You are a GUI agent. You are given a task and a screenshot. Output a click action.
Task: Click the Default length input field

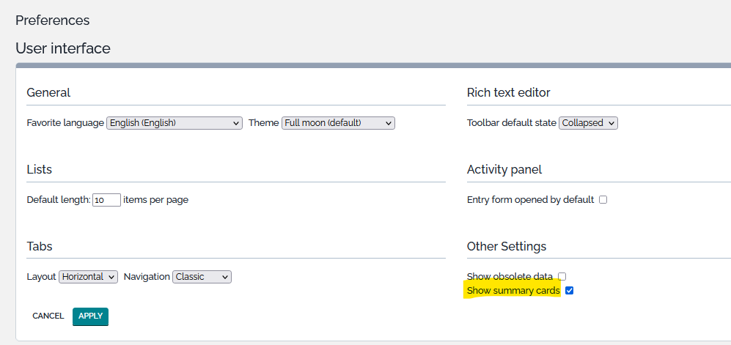coord(106,200)
